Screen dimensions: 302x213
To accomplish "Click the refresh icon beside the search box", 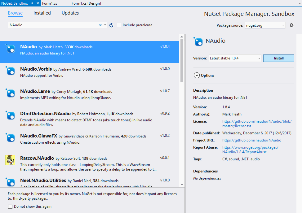I will pos(111,25).
